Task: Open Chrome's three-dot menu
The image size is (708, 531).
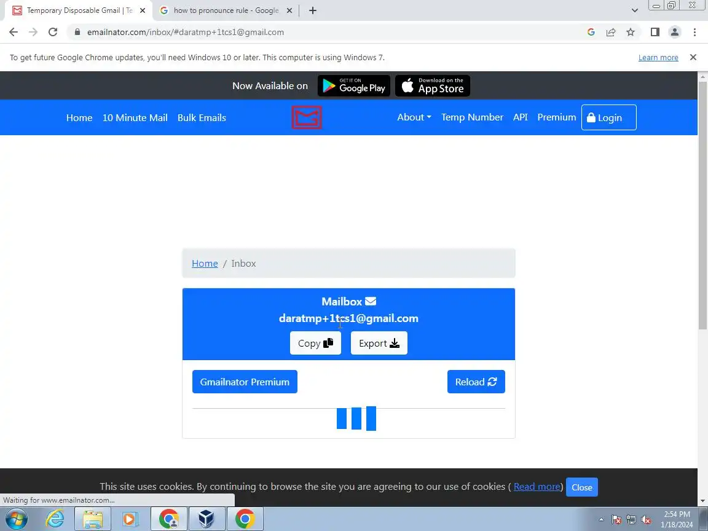Action: click(x=694, y=32)
